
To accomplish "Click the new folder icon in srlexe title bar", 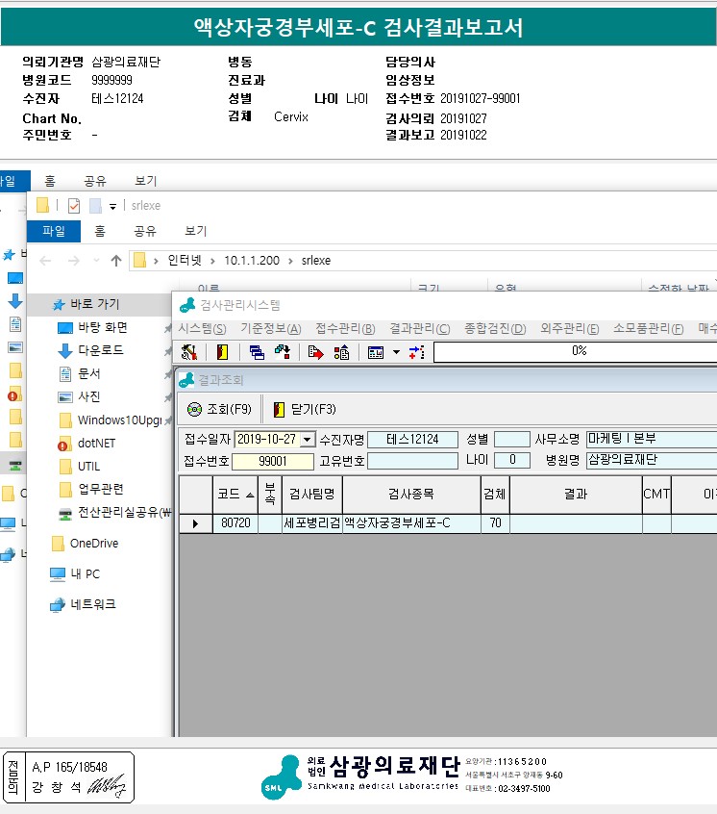I will (x=95, y=206).
